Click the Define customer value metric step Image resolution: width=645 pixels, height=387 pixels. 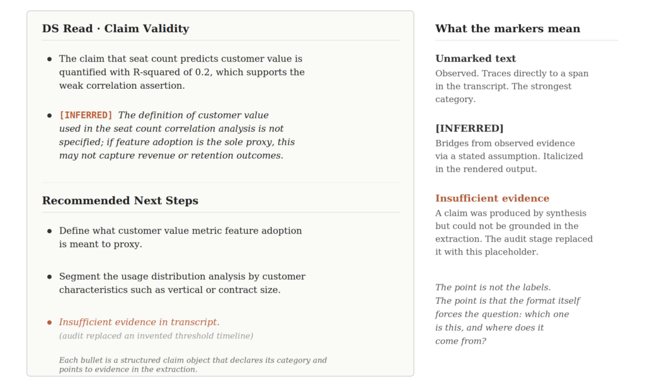pyautogui.click(x=180, y=237)
